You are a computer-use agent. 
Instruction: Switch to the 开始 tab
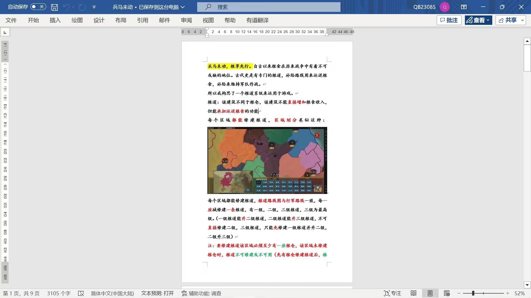coord(33,20)
